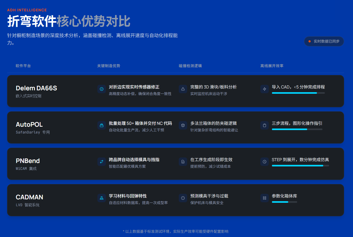Click the progress bar under 导入 CAD
Viewport: 353px width, 237px height.
tap(298, 93)
